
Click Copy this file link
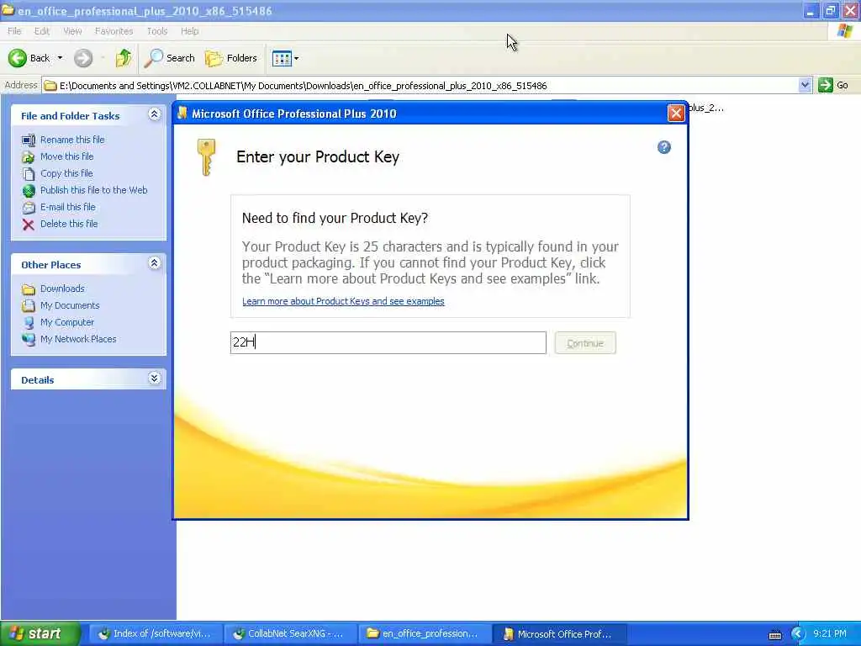click(66, 173)
